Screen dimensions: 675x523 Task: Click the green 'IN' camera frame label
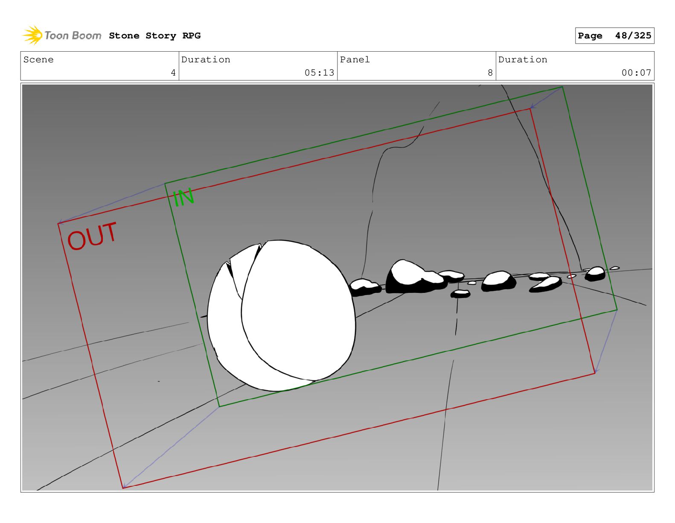pos(183,198)
